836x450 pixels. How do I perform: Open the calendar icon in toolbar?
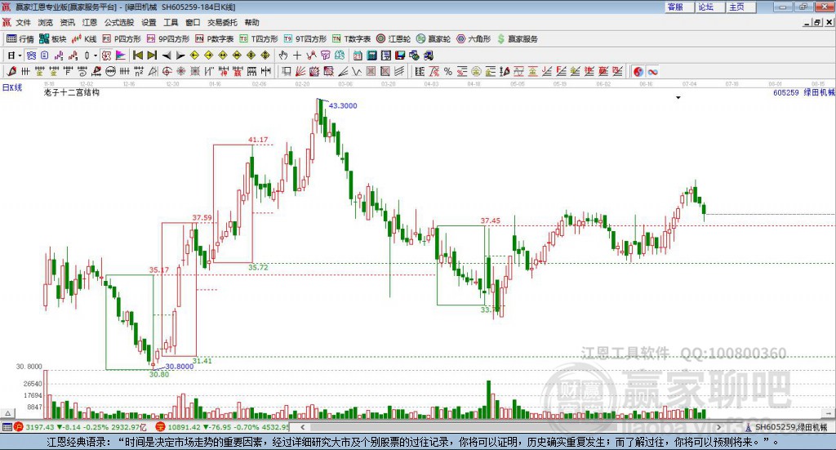358,56
